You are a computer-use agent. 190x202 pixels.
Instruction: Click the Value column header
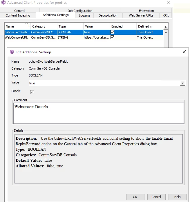97,26
